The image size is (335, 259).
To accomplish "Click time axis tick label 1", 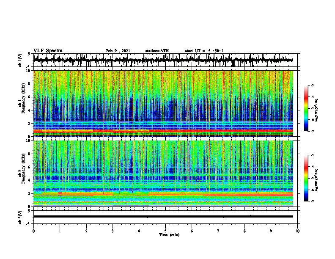I will pos(60,231).
